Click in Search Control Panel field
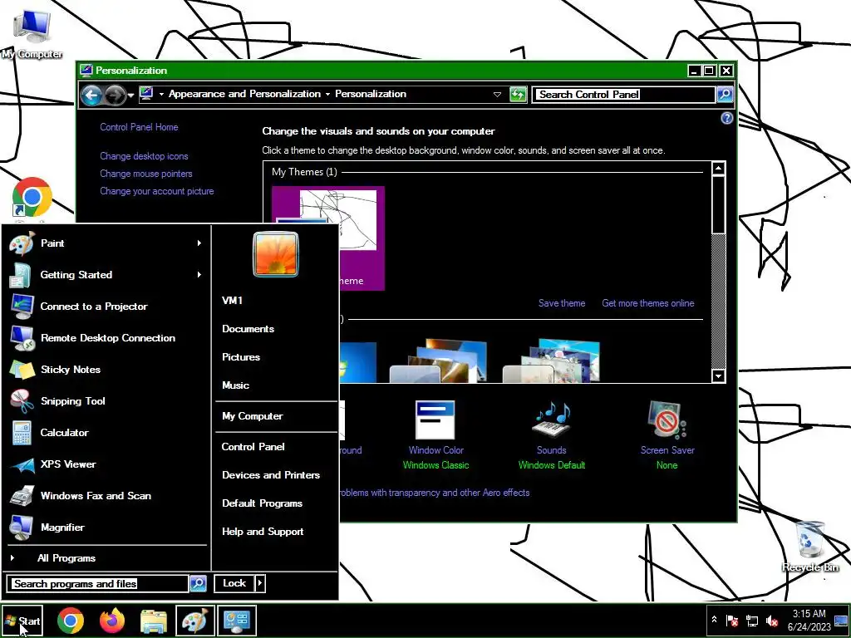This screenshot has height=638, width=851. [623, 95]
